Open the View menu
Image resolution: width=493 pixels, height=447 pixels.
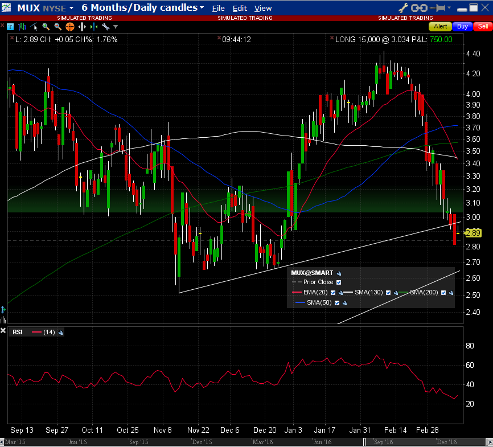coord(262,9)
